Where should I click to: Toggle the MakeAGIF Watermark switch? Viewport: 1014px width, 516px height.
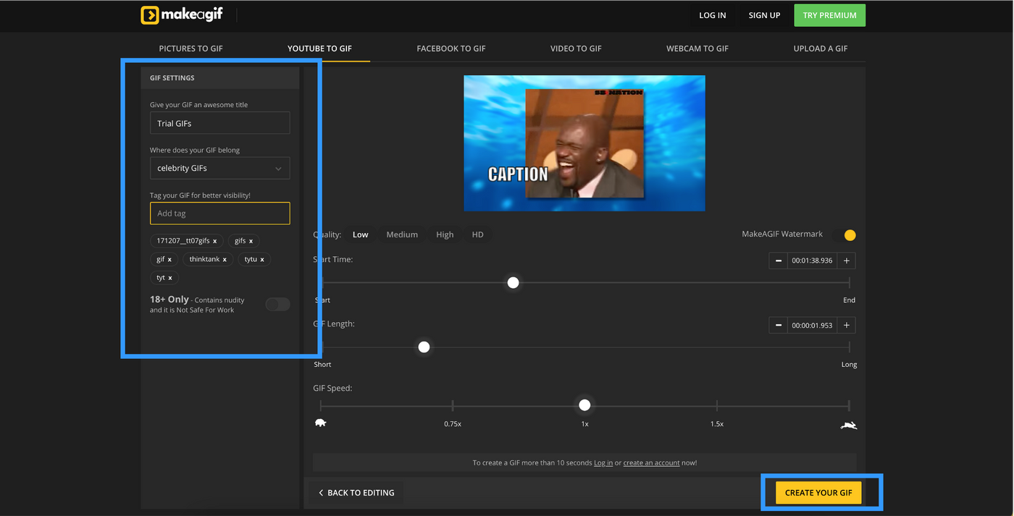pos(845,235)
